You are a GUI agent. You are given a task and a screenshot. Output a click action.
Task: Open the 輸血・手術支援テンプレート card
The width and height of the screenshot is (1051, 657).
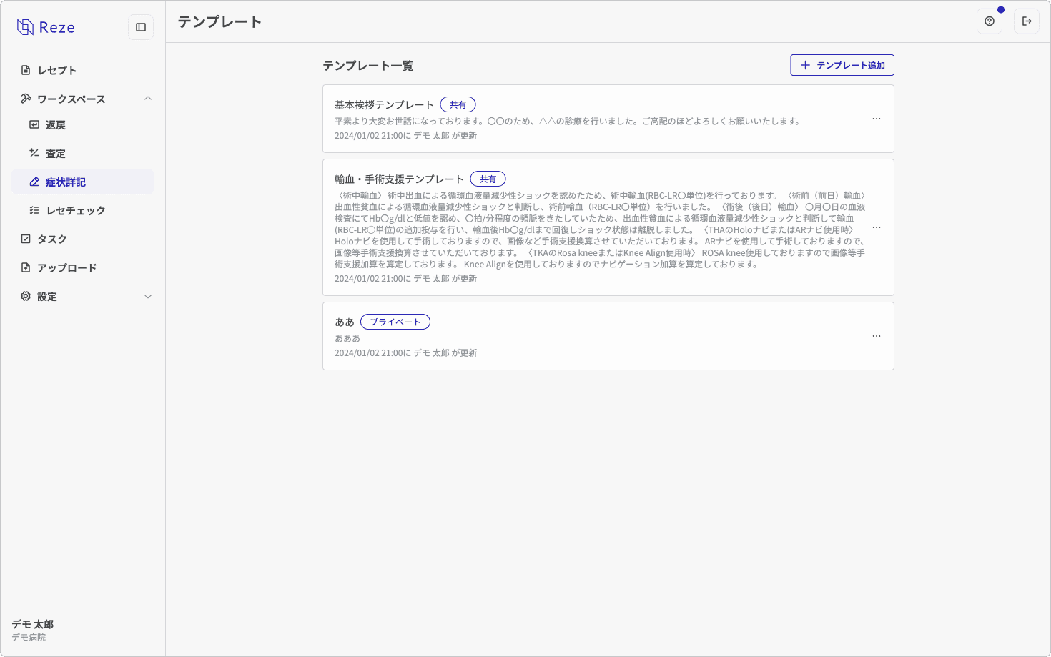click(x=608, y=228)
